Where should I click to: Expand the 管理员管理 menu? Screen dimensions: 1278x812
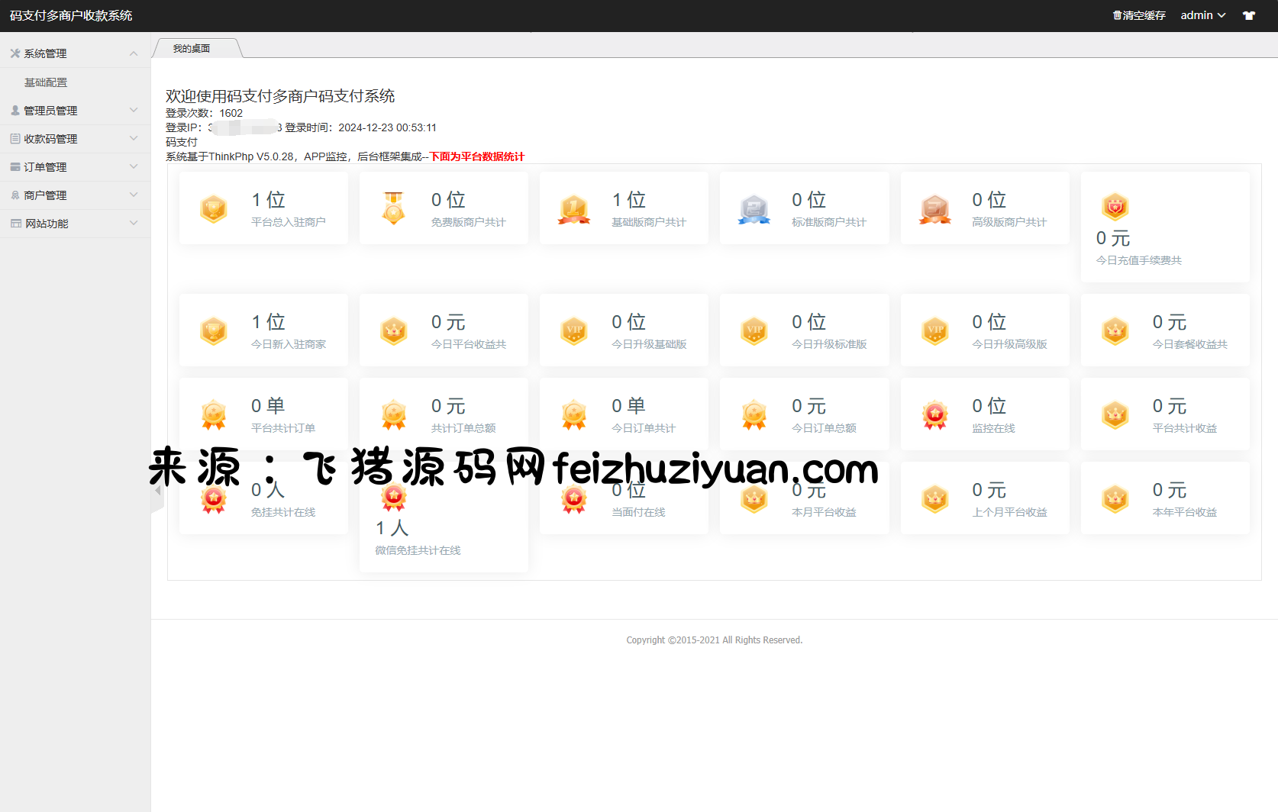[x=75, y=111]
